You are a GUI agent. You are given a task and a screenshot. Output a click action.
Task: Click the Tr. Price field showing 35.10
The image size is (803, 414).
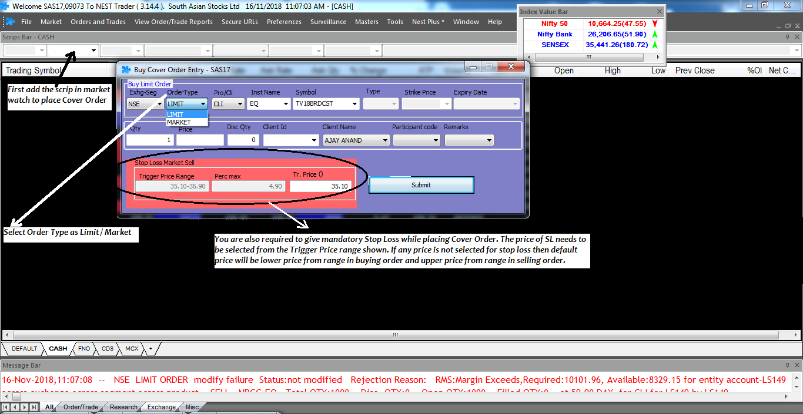(321, 186)
